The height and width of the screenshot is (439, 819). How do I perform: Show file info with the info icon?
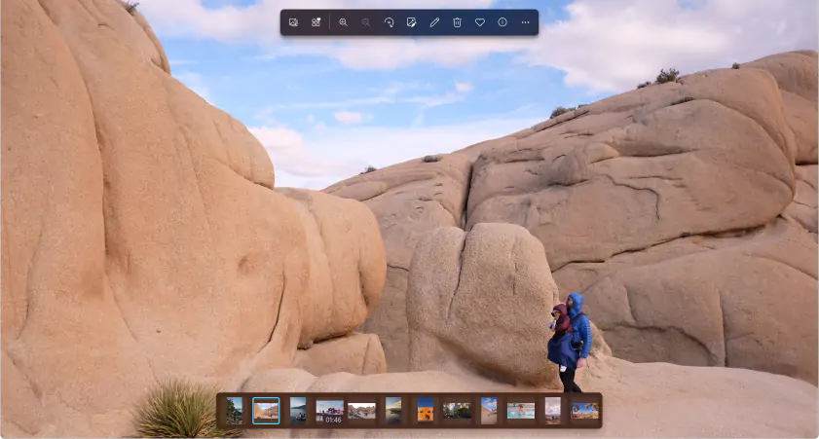(x=503, y=22)
